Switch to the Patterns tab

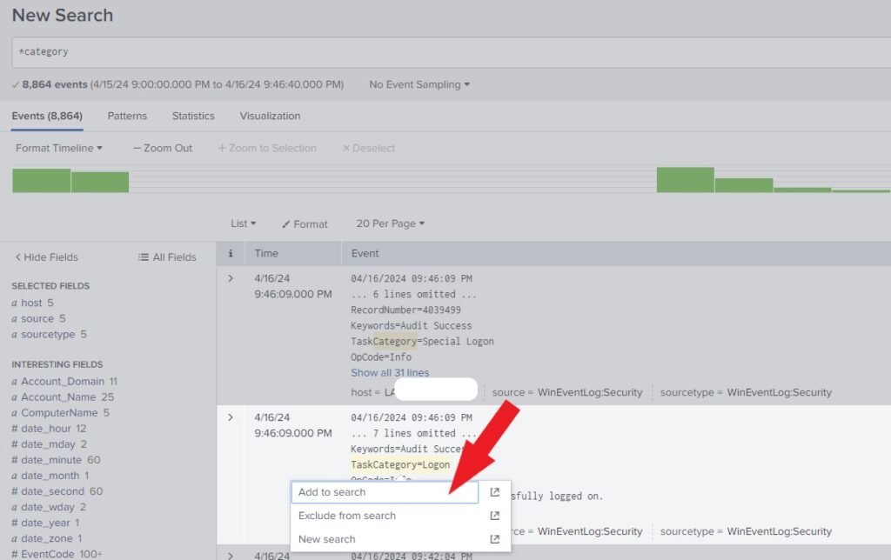coord(127,116)
